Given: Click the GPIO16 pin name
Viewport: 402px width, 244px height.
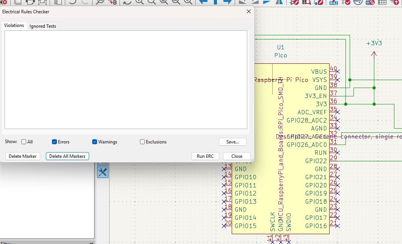Looking at the screenshot, I should point(316,226).
